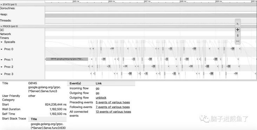Select the G6145 grpc slice in Proc 1
Screen dimensions: 257x130
pyautogui.click(x=67, y=59)
